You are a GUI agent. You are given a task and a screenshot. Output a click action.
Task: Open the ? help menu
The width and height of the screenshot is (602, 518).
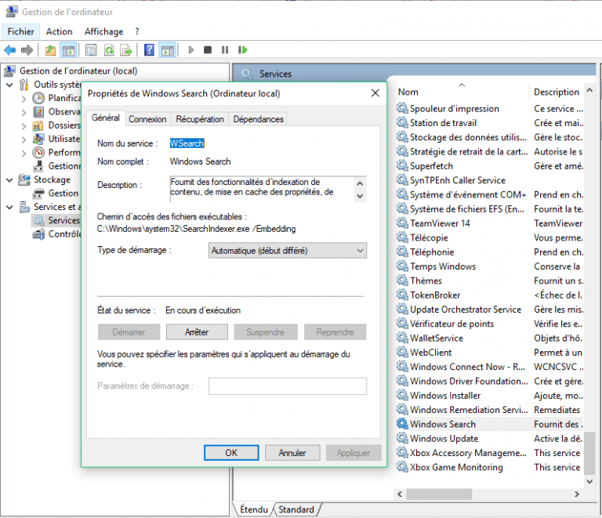(x=137, y=31)
